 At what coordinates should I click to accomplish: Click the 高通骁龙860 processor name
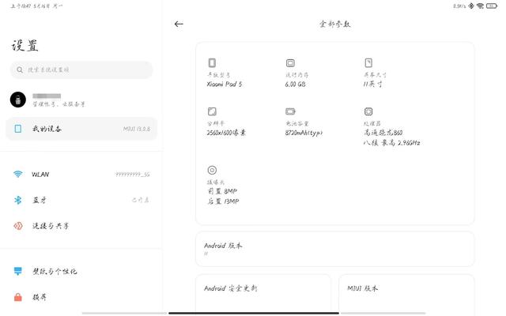[383, 133]
